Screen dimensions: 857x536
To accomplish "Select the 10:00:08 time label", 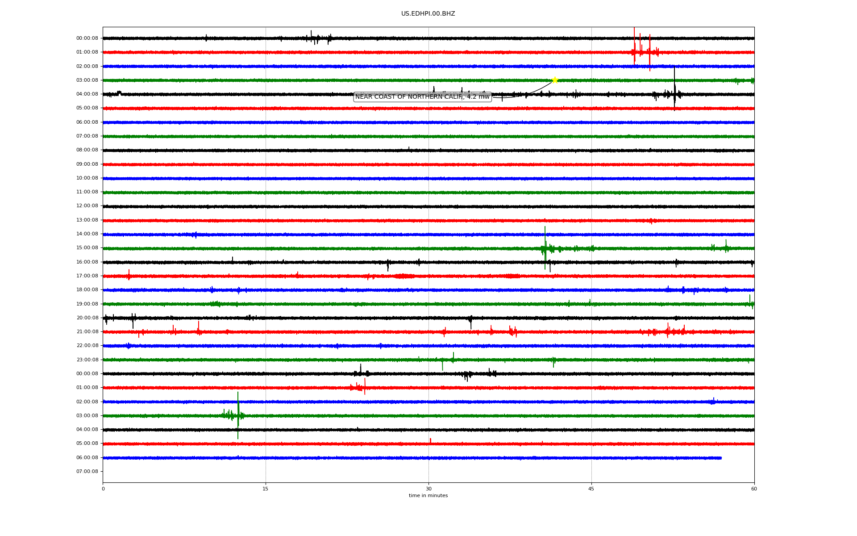I will tap(87, 178).
